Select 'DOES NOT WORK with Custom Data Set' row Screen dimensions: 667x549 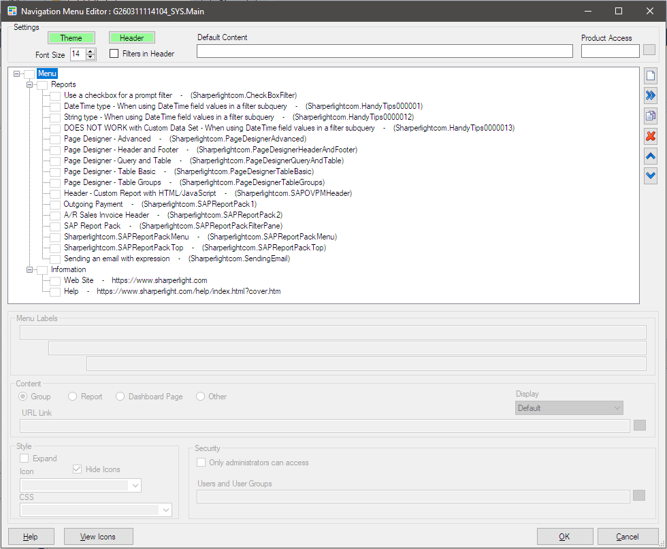click(289, 128)
